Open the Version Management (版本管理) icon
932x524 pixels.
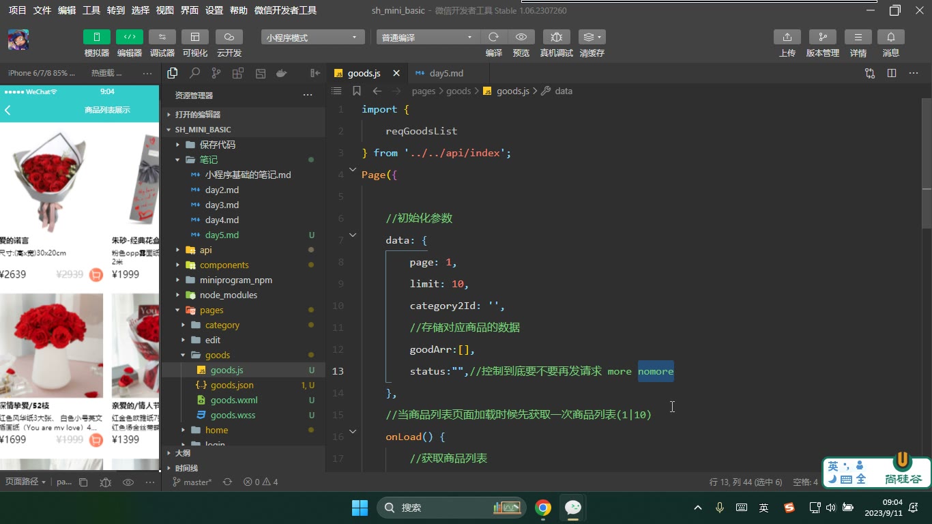(822, 37)
